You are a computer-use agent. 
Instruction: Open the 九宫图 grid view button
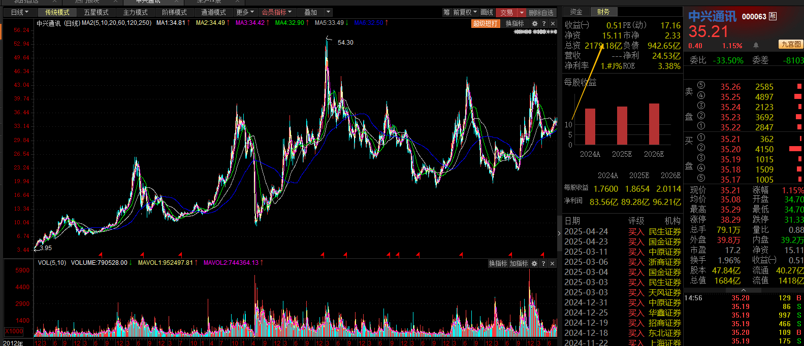791,45
